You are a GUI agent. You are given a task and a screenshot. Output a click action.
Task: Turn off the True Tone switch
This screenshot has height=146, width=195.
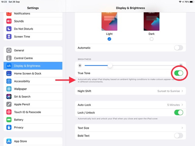click(x=178, y=73)
